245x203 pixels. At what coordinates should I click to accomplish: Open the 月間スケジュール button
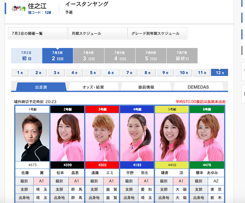(x=97, y=34)
